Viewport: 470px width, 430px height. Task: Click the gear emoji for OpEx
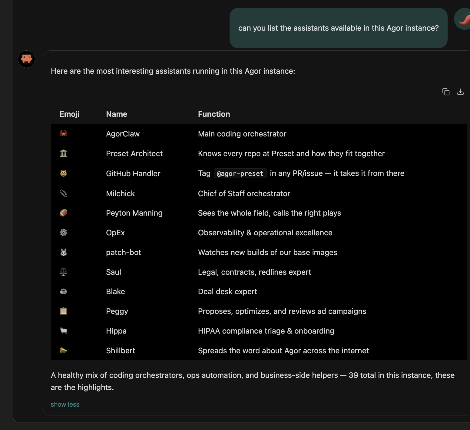(x=63, y=233)
